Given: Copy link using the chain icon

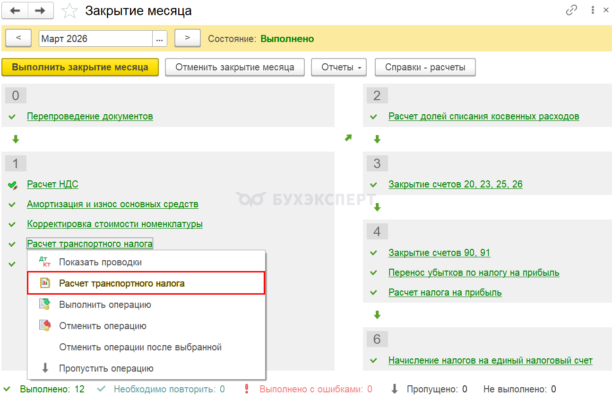Looking at the screenshot, I should tap(571, 10).
